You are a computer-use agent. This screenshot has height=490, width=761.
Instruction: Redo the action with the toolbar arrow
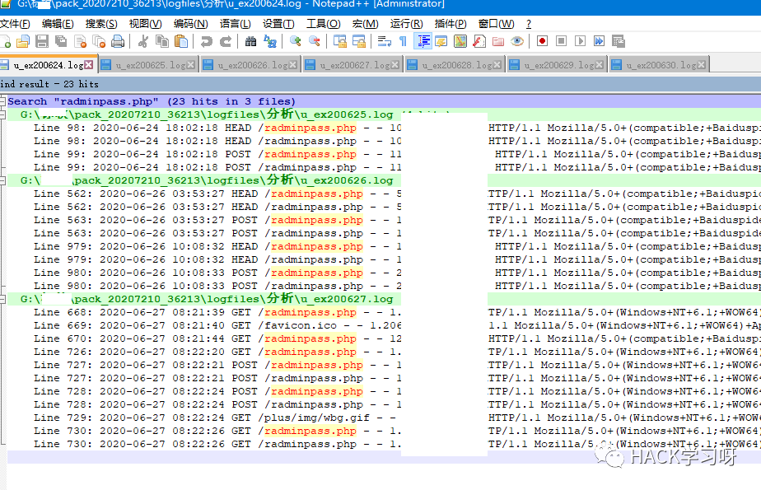[x=225, y=42]
